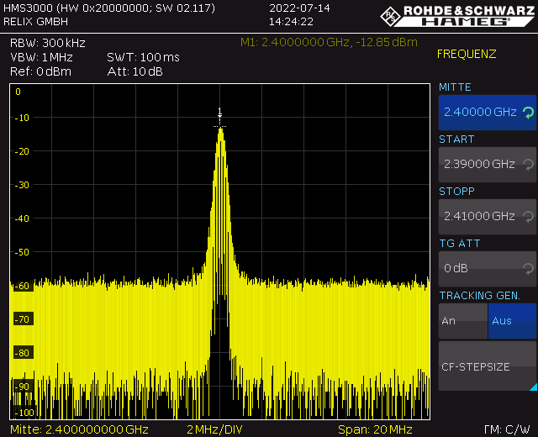Click the -60 axis label
This screenshot has height=437, width=538.
tap(22, 286)
